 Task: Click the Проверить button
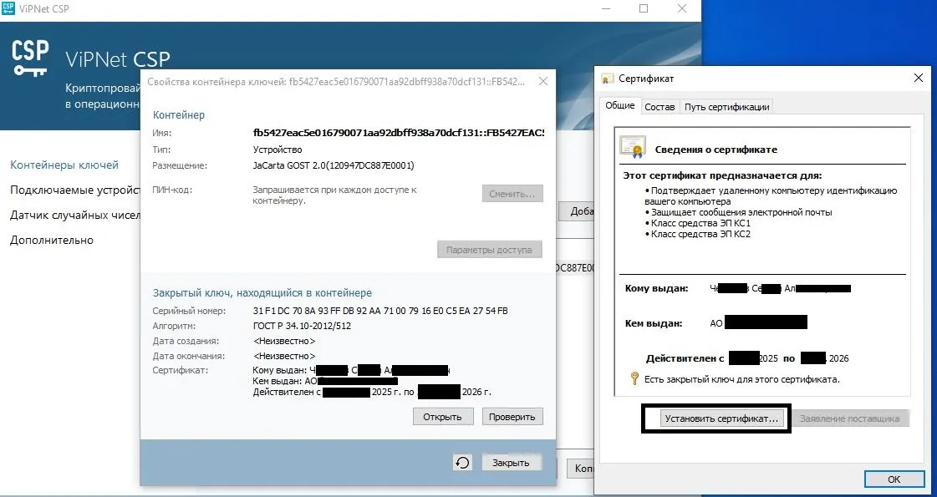512,416
